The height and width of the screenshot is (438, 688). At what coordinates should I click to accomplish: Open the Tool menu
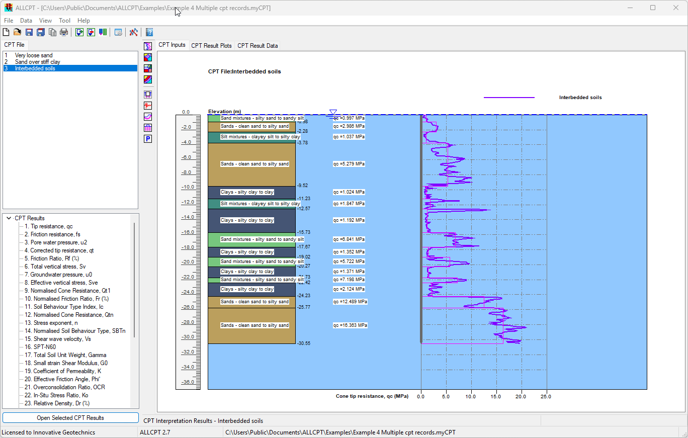pos(64,21)
